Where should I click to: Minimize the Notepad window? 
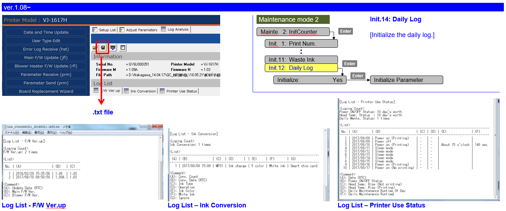[x=142, y=126]
